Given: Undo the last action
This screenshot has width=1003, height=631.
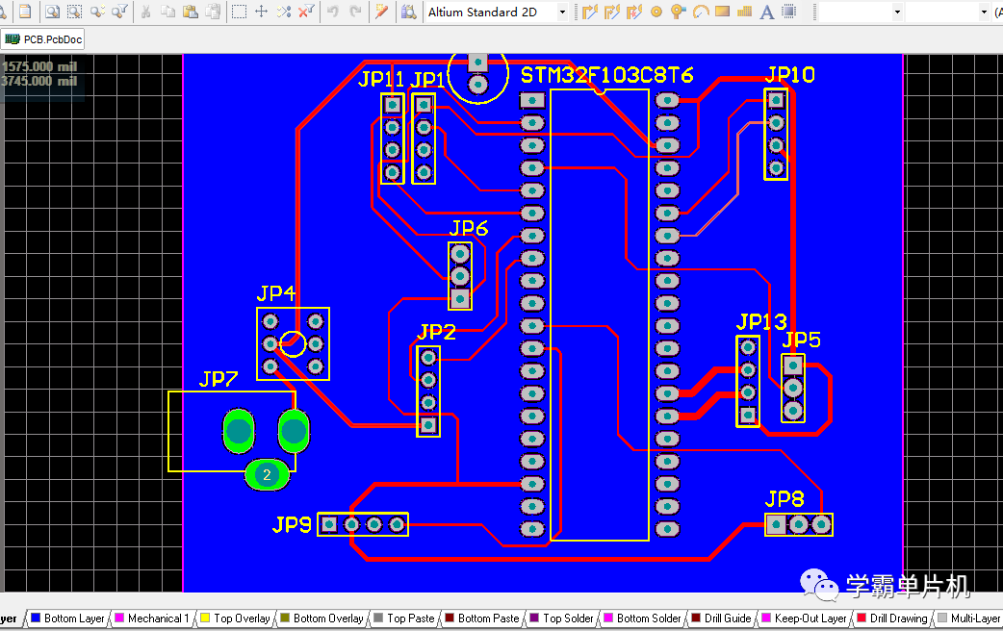Looking at the screenshot, I should pos(334,12).
